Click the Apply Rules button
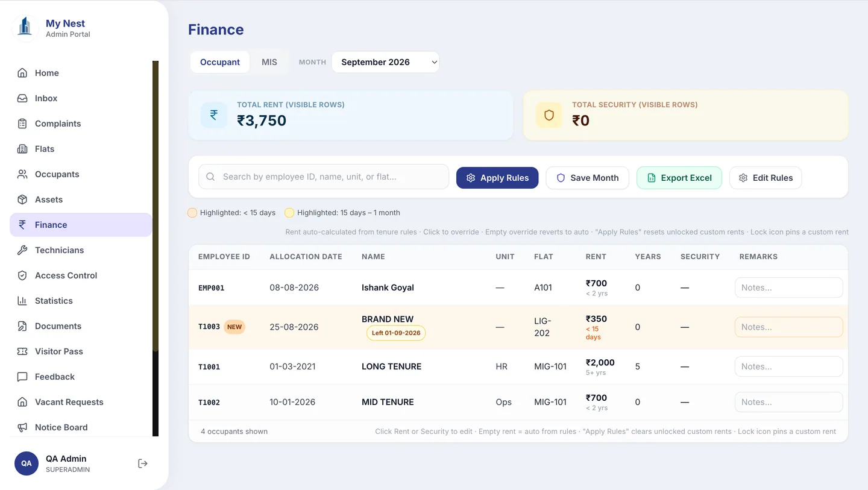Screen dimensions: 868x490 pos(497,178)
